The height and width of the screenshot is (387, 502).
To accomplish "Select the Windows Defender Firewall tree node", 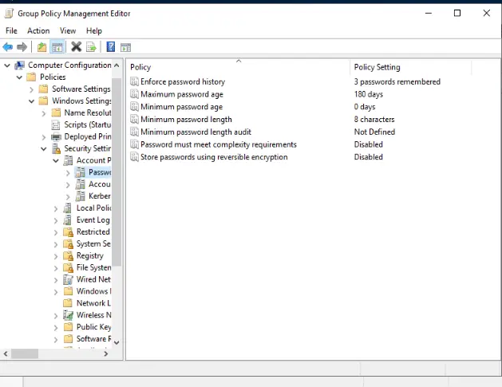I will point(94,291).
